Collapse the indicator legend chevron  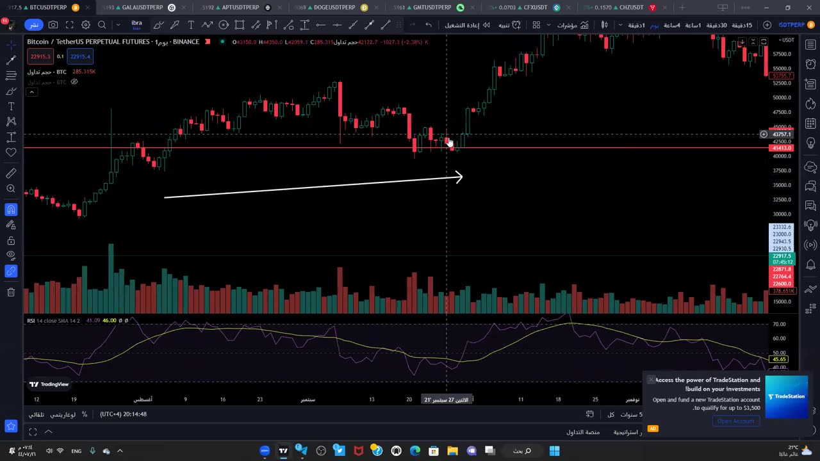coord(31,92)
